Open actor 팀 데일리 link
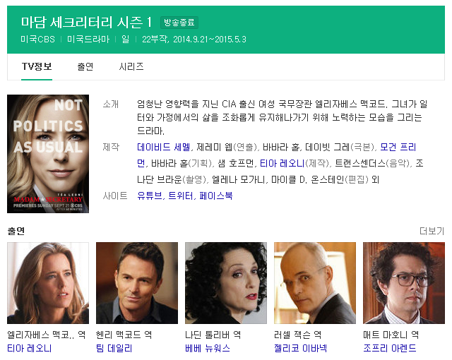This screenshot has height=360, width=452. [x=114, y=349]
